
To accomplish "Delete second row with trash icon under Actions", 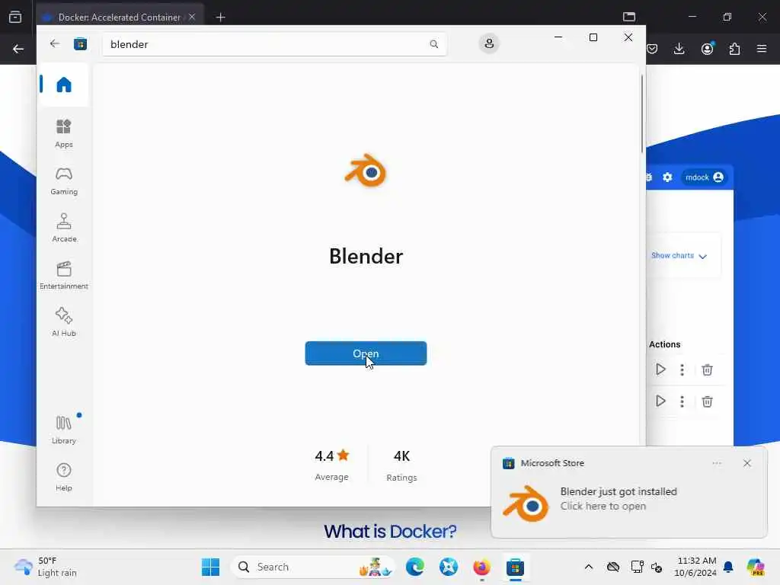I will point(707,401).
